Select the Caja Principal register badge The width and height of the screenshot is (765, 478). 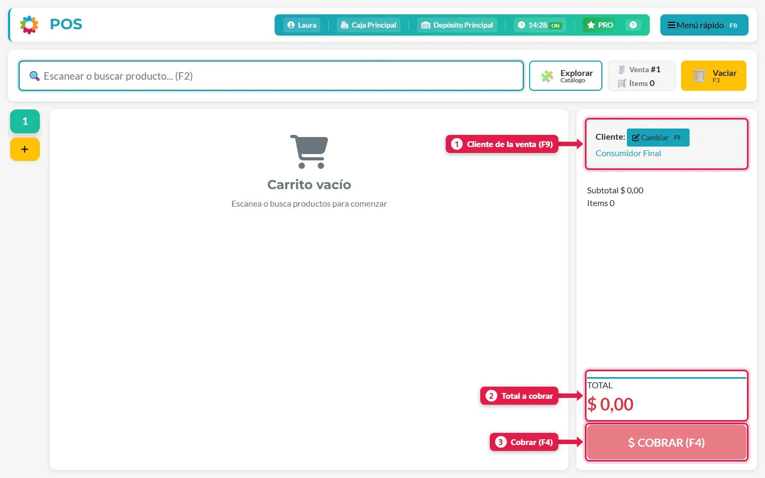pos(368,25)
